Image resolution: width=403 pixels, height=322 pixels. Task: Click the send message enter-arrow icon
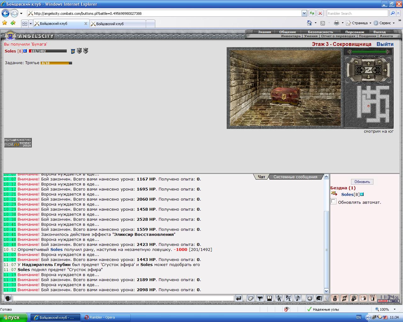(238, 298)
